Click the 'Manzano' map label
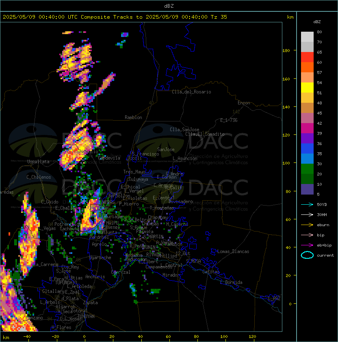The width and height of the screenshot is (338, 342). [x=34, y=318]
